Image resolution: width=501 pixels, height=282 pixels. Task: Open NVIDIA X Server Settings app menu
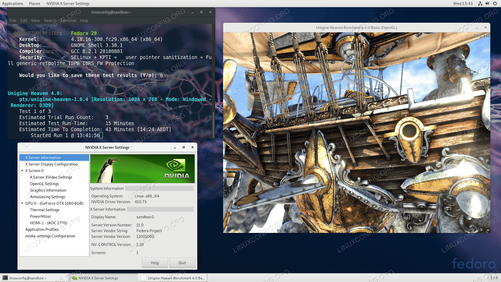(68, 3)
